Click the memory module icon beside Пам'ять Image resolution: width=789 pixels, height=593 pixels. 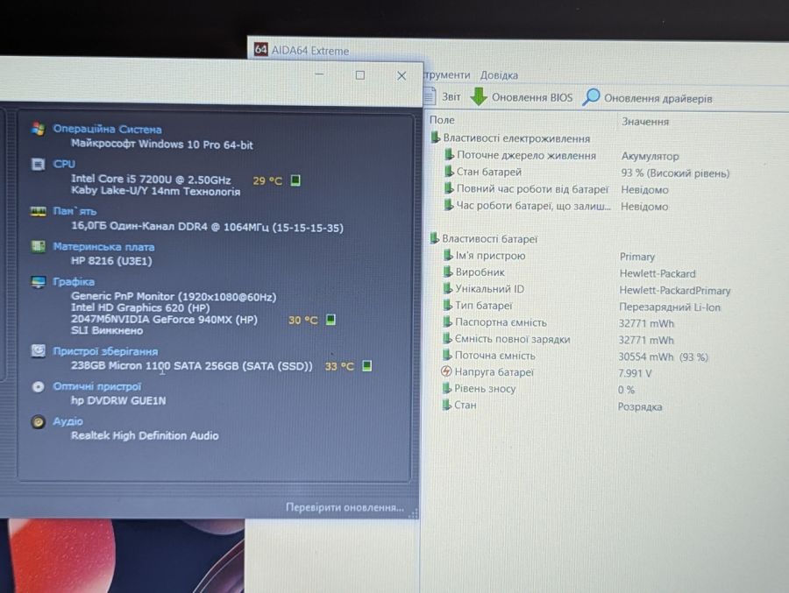click(x=39, y=212)
